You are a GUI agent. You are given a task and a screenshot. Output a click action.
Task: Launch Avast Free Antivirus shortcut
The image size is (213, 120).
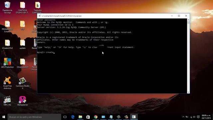pos(7,83)
